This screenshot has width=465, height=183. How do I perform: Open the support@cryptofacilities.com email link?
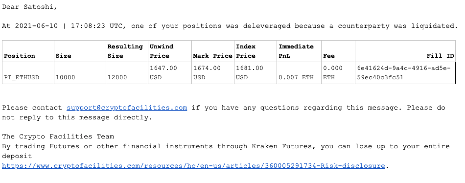[127, 108]
